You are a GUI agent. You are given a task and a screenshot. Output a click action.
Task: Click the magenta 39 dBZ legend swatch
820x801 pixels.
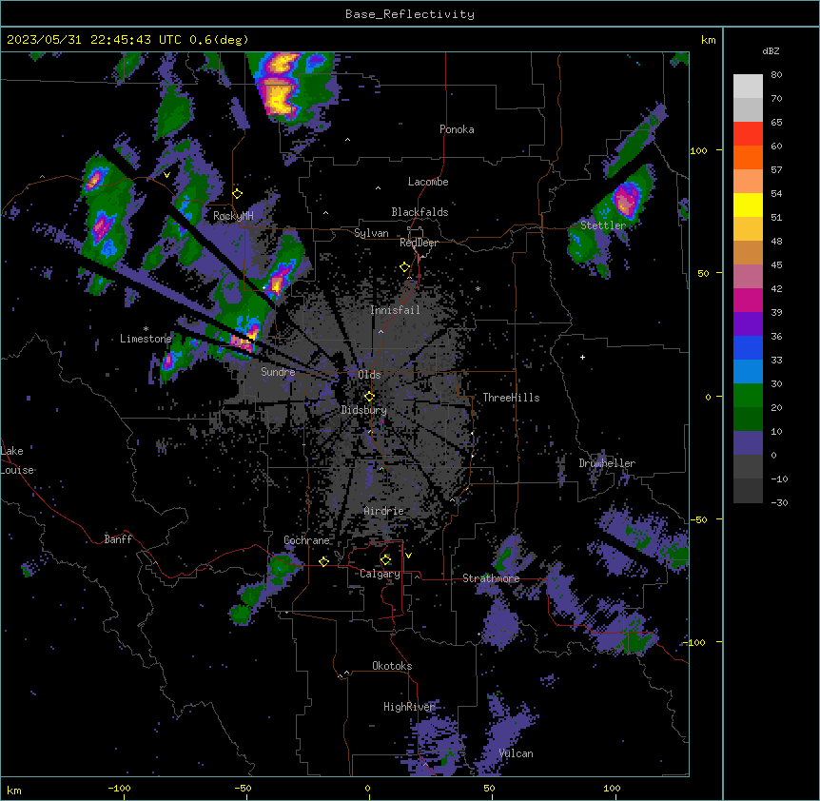pyautogui.click(x=748, y=300)
